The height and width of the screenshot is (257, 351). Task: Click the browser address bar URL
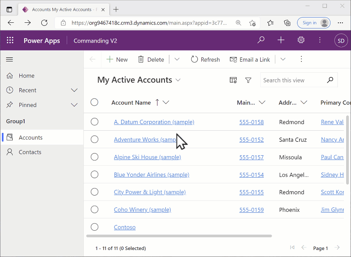pyautogui.click(x=149, y=23)
